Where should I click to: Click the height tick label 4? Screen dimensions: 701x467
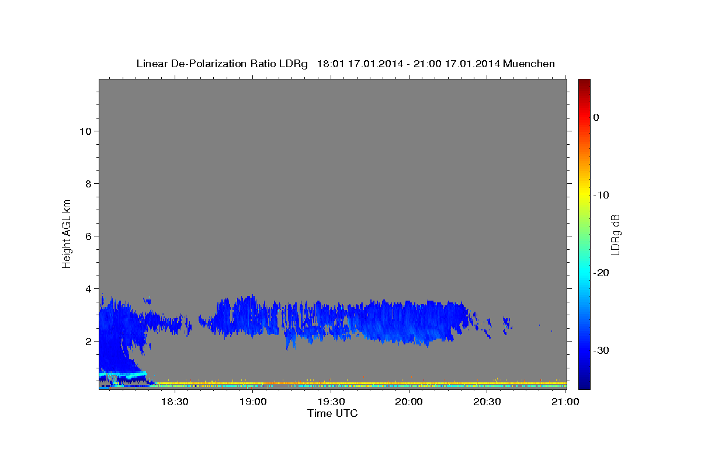point(87,288)
